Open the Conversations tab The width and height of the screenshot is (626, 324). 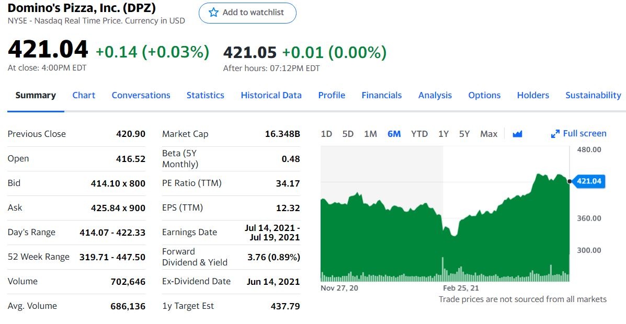pyautogui.click(x=141, y=95)
